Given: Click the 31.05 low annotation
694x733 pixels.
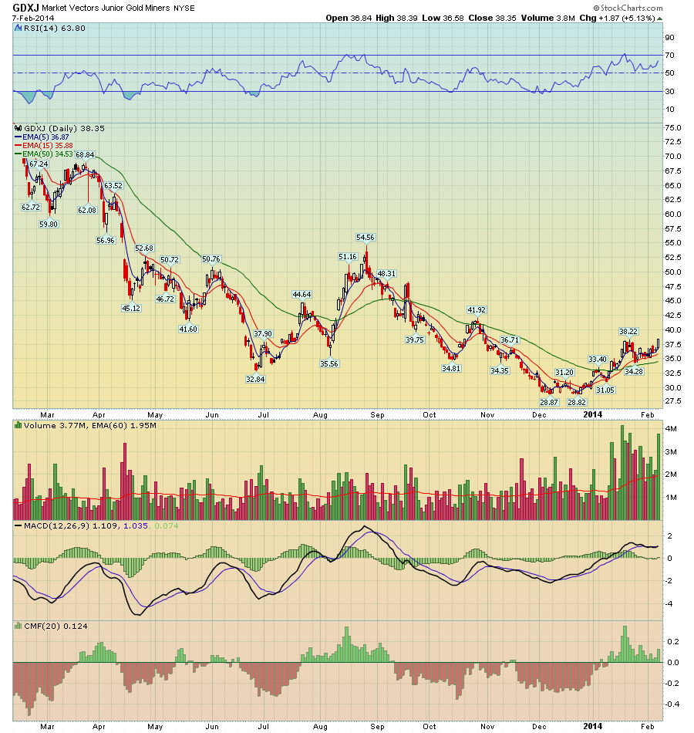Looking at the screenshot, I should [605, 390].
